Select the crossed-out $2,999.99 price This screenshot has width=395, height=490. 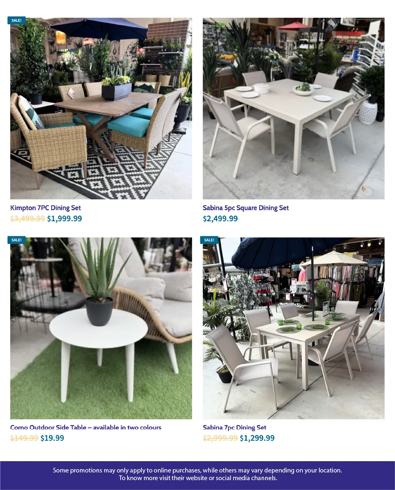tap(220, 438)
